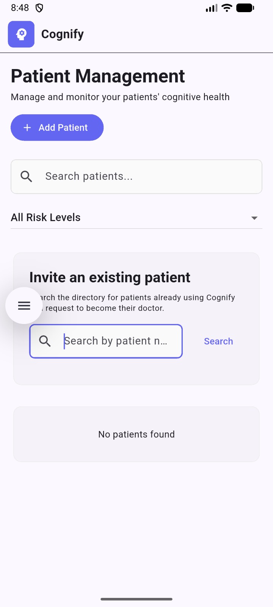Tap the home indicator bar at the bottom
Image resolution: width=273 pixels, height=607 pixels.
[x=136, y=599]
